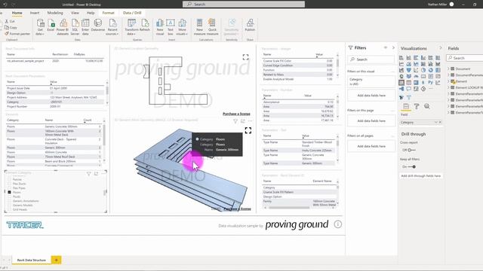Click Add drill-through fields here

click(421, 175)
